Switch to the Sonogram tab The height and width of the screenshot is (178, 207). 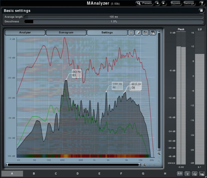pyautogui.click(x=66, y=32)
